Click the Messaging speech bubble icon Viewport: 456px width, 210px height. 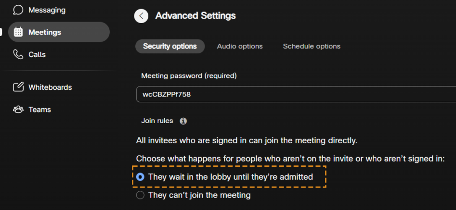coord(18,10)
